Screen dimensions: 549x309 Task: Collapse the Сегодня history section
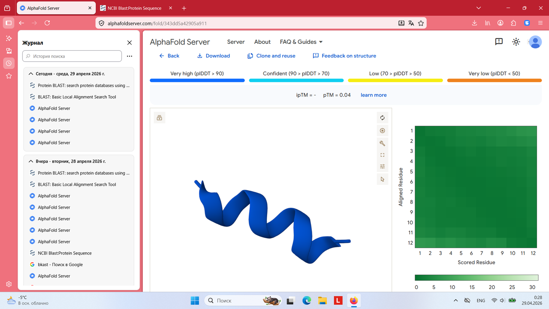[x=31, y=74]
